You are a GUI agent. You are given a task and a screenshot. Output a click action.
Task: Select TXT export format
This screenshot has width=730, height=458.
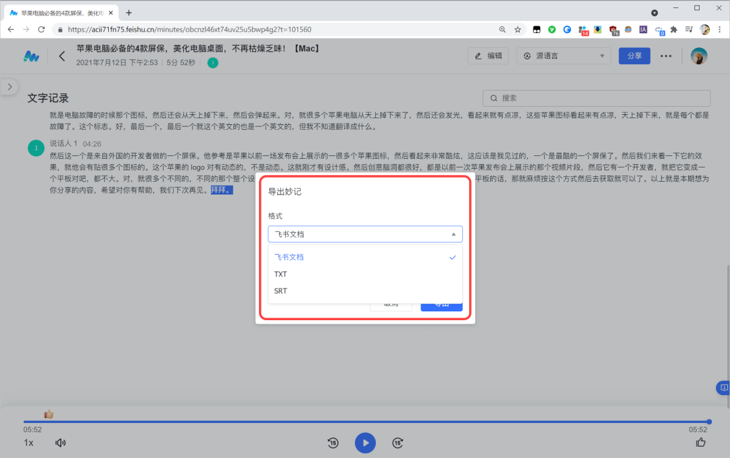point(365,274)
